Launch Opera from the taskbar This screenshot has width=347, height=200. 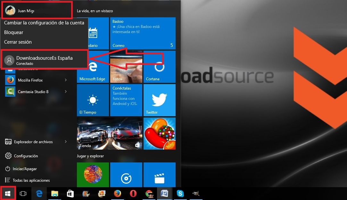(x=133, y=194)
